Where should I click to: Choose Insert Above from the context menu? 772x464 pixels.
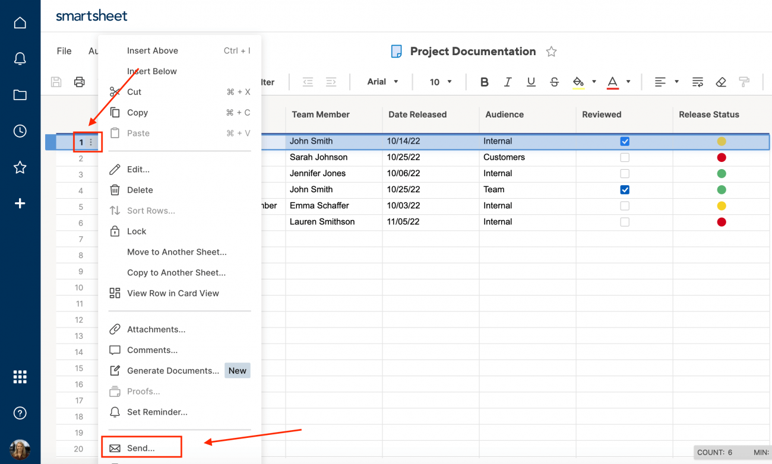pos(152,50)
